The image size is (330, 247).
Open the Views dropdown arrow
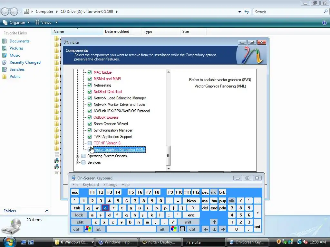click(56, 23)
